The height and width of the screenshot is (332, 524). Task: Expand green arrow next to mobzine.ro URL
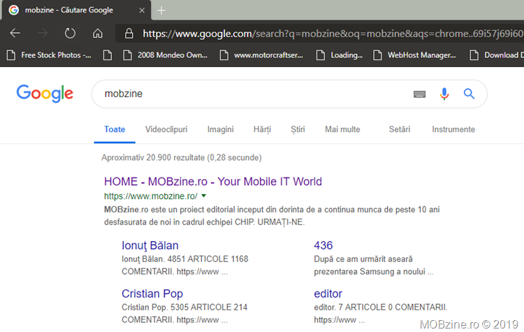(204, 196)
